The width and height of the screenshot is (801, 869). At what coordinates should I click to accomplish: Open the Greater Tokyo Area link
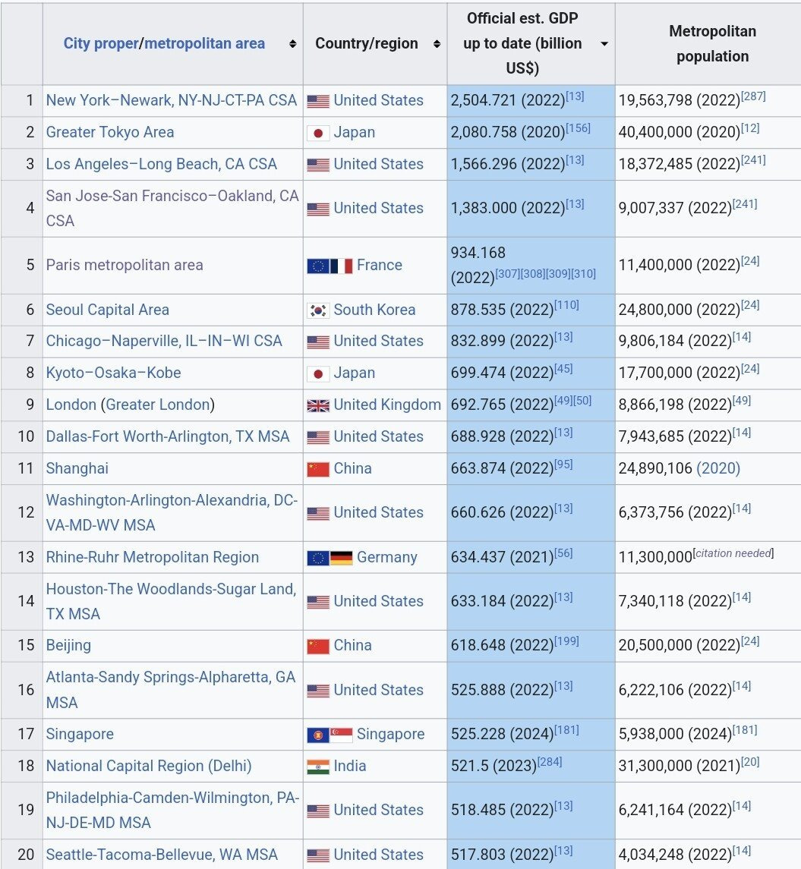click(x=110, y=132)
